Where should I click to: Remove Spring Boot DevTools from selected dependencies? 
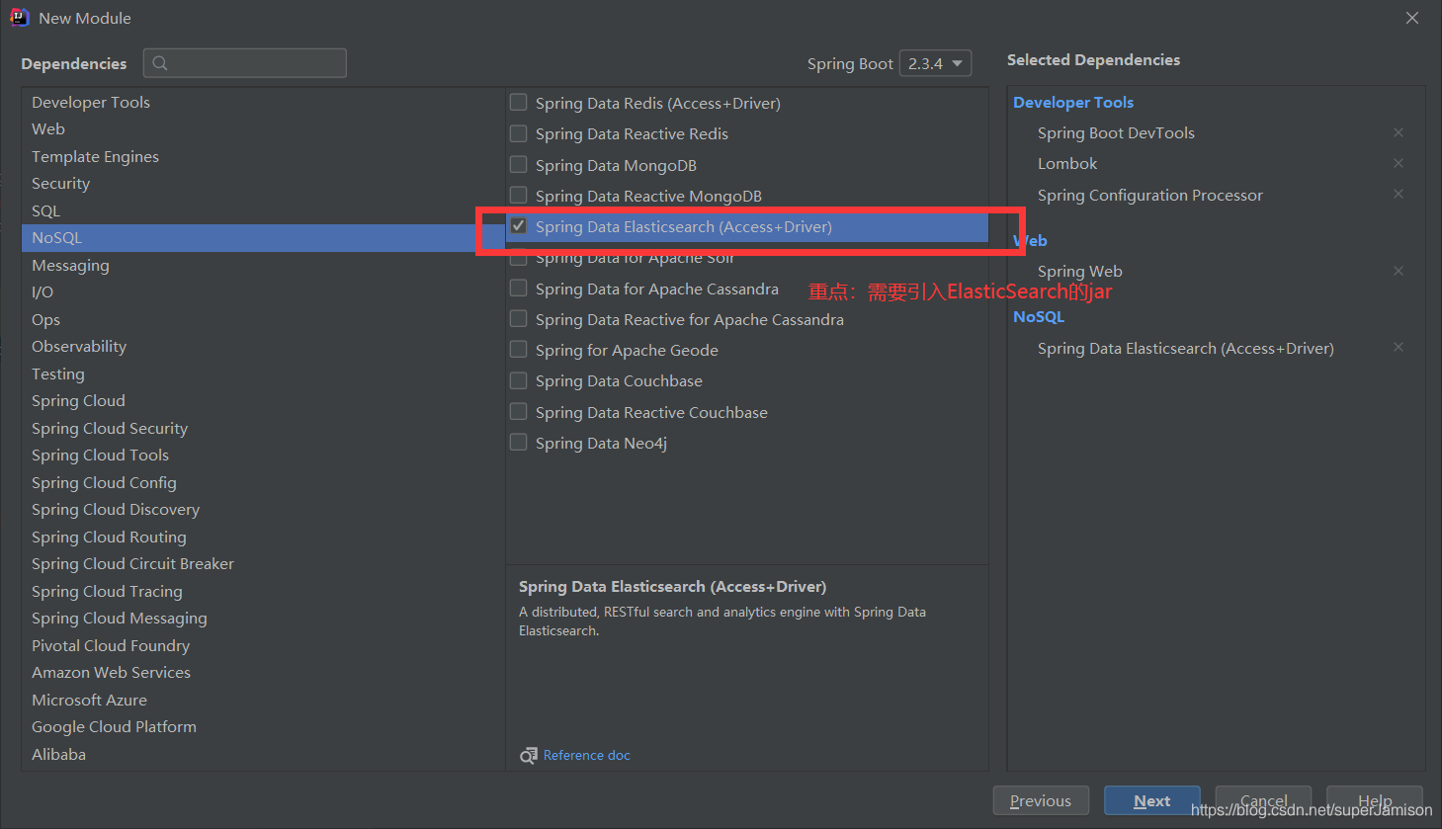(1399, 132)
